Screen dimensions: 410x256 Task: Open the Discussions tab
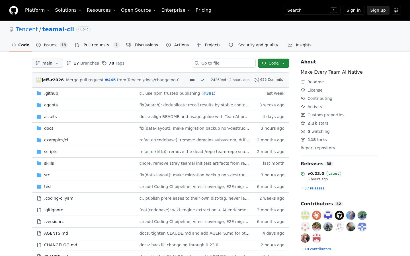point(142,45)
